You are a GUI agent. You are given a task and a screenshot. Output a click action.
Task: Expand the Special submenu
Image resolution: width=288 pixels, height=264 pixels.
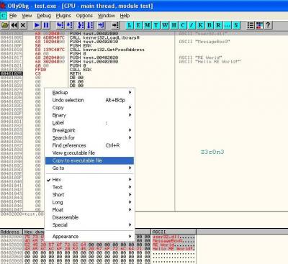coord(89,225)
